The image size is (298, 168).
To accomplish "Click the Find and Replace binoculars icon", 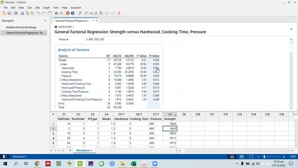I will pos(61,13).
